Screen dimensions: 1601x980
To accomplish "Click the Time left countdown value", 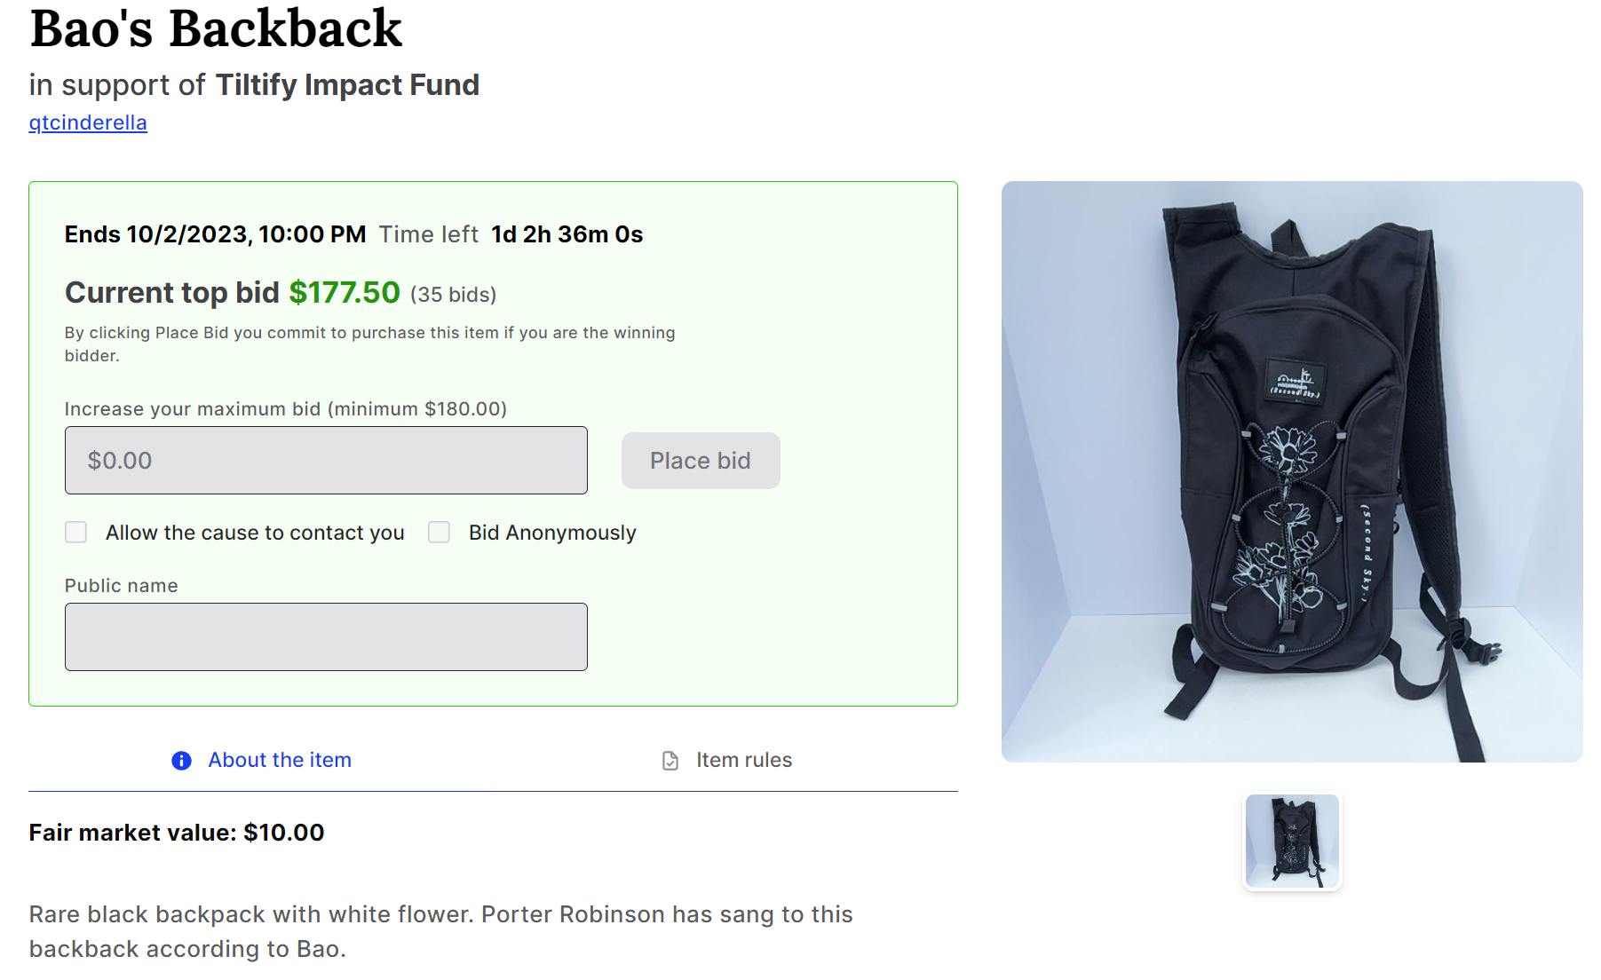I will click(x=567, y=234).
